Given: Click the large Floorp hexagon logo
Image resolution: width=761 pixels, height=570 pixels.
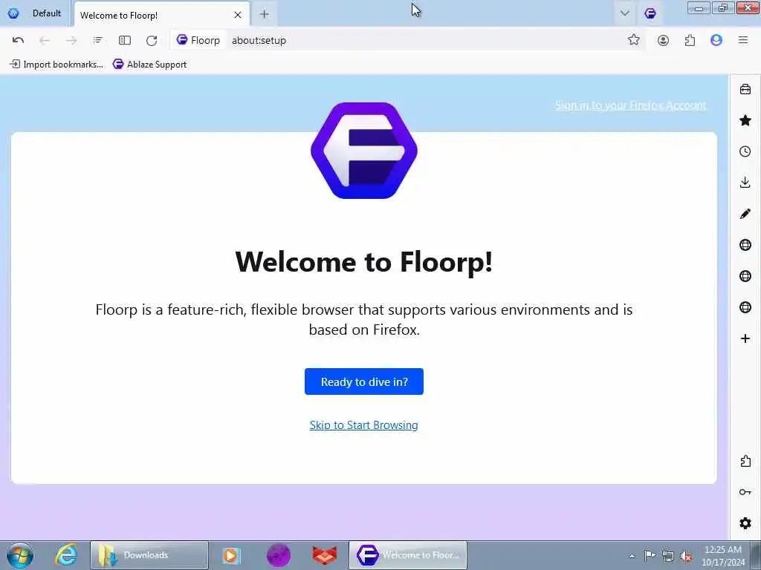Looking at the screenshot, I should 364,150.
